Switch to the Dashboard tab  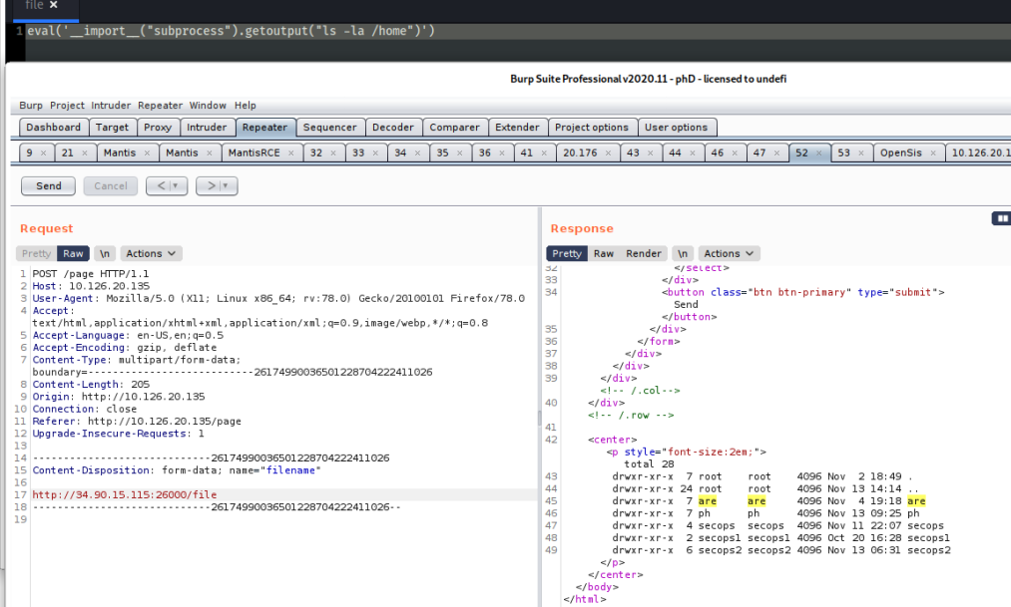click(x=54, y=128)
